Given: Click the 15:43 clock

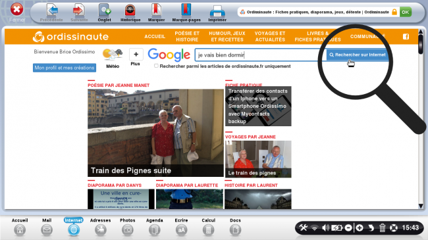Looking at the screenshot, I should (410, 228).
